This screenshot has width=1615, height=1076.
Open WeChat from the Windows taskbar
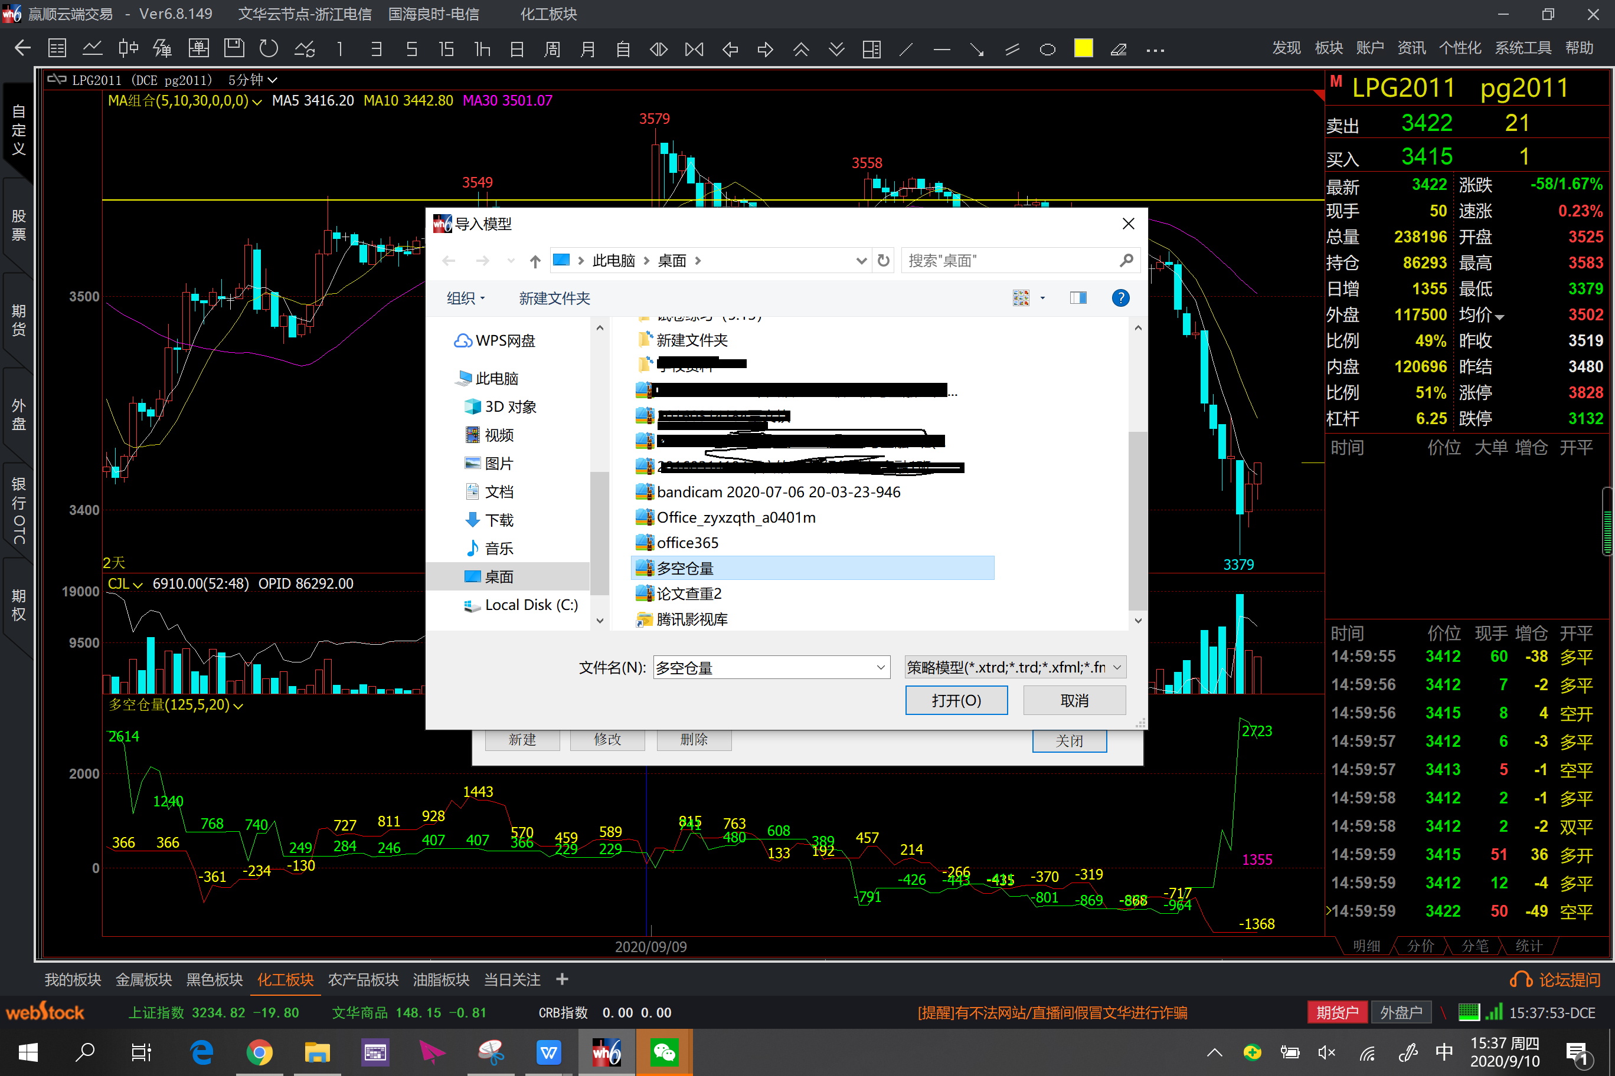coord(664,1052)
